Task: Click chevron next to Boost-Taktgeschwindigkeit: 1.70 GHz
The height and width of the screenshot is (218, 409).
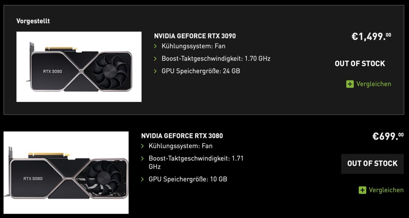Action: 155,59
